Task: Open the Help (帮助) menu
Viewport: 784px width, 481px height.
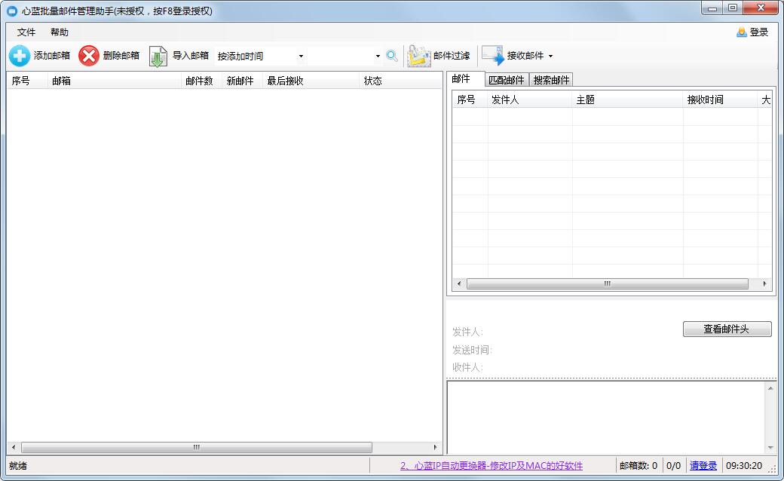Action: point(60,32)
